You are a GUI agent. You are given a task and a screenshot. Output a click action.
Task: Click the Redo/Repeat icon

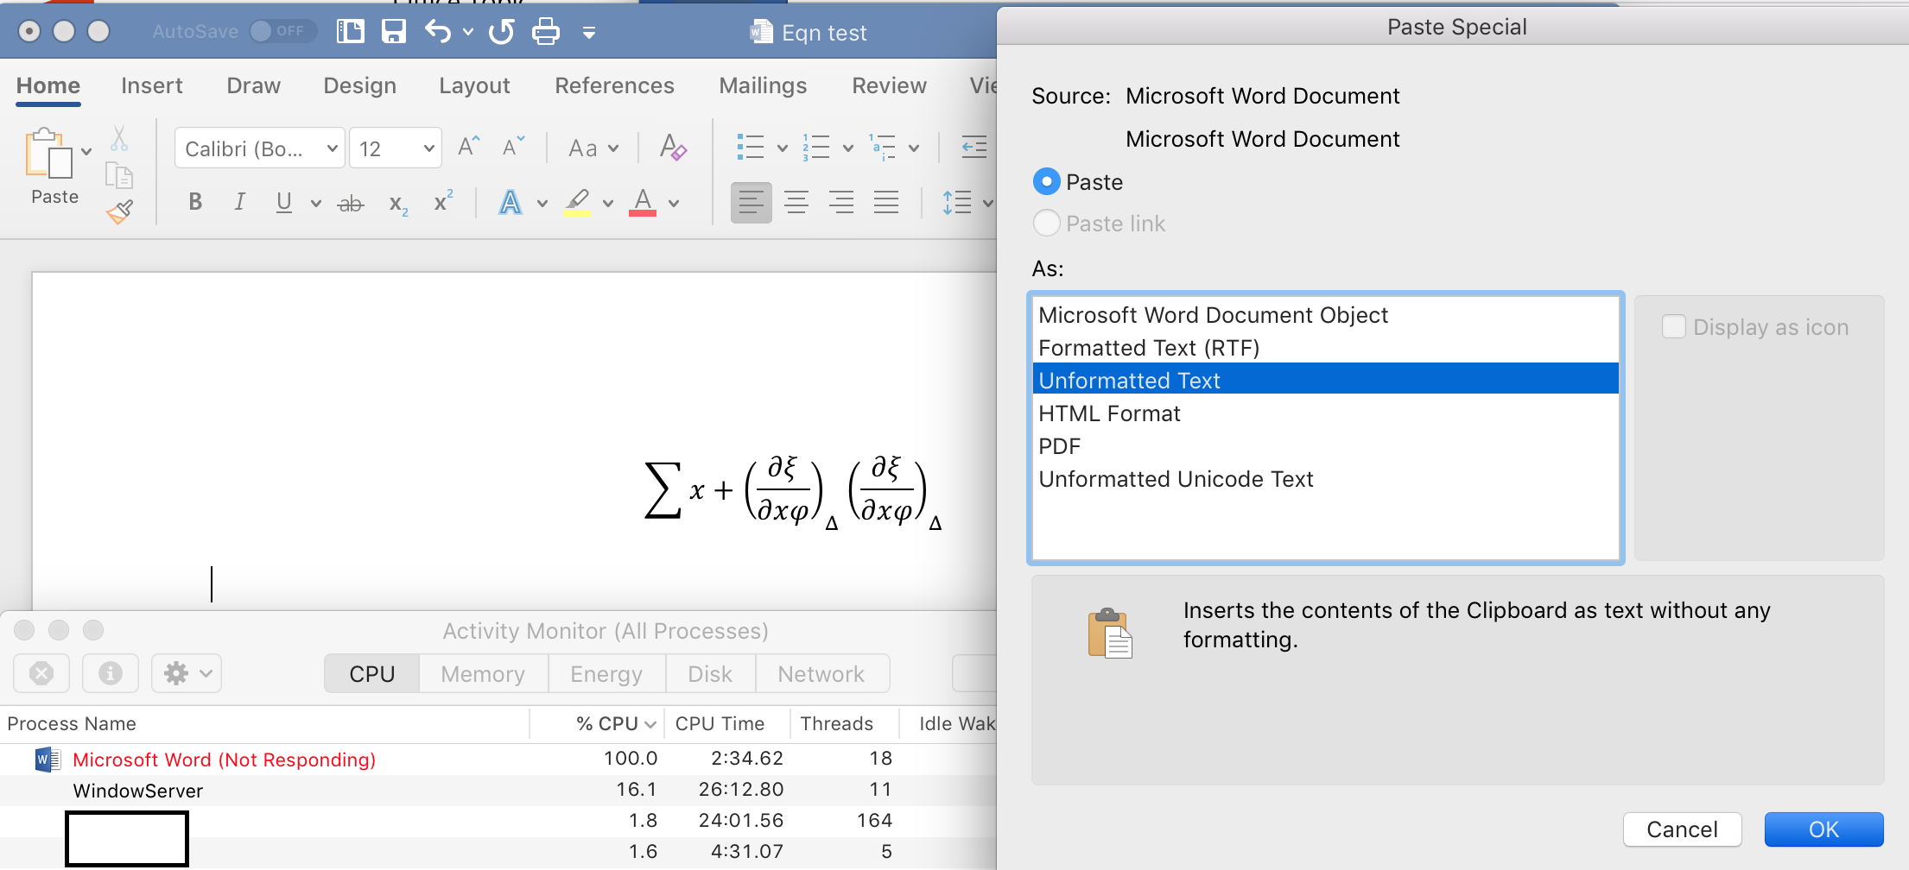[x=501, y=32]
